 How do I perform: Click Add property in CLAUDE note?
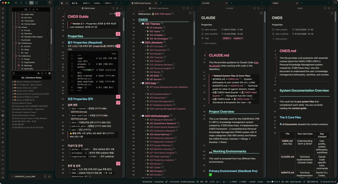pos(209,43)
